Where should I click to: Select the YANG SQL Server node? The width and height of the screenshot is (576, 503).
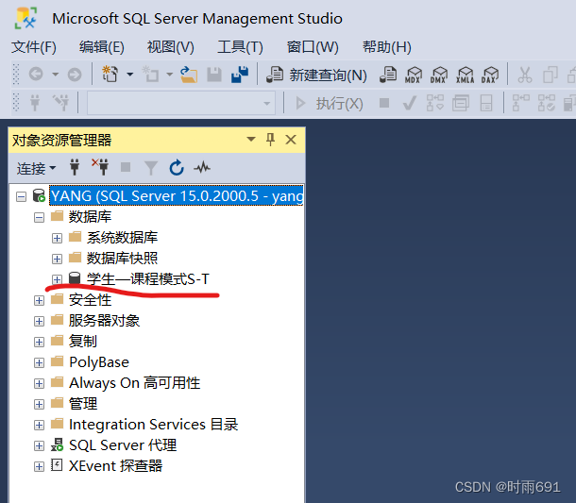point(177,195)
